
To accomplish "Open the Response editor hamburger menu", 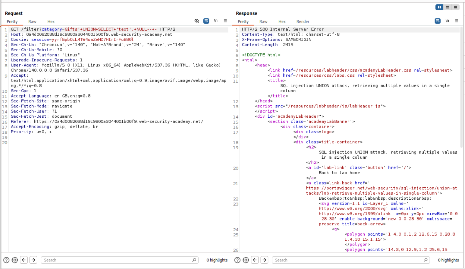I will click(x=456, y=21).
